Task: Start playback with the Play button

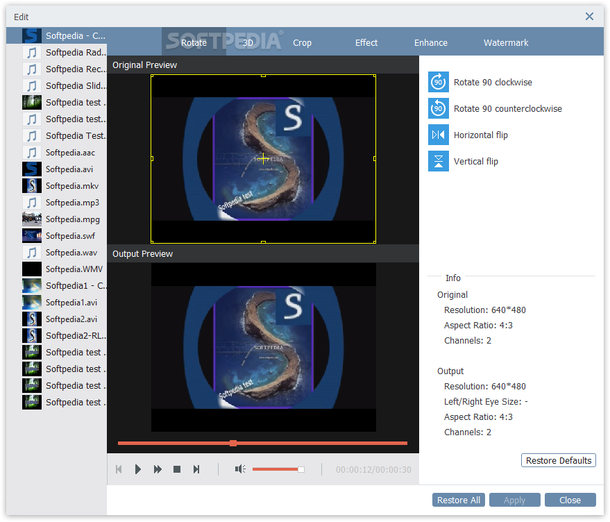Action: pos(137,469)
